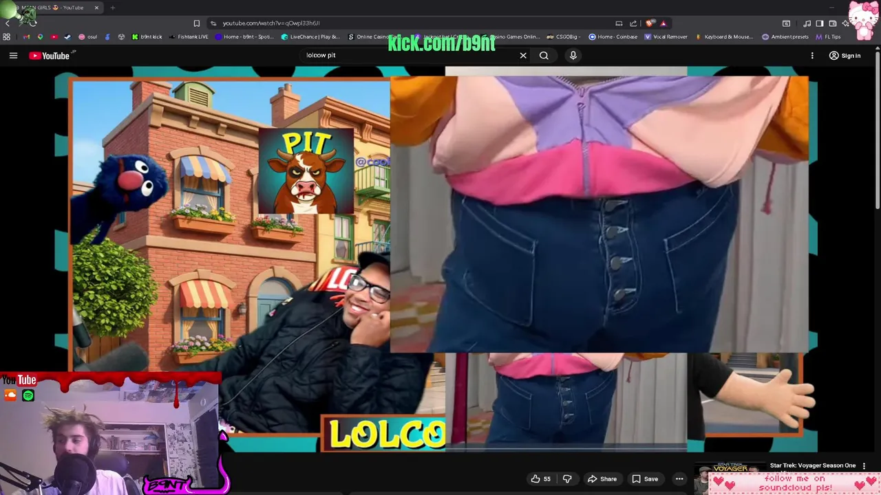
Task: Toggle the browser sidebar panel
Action: click(x=820, y=23)
